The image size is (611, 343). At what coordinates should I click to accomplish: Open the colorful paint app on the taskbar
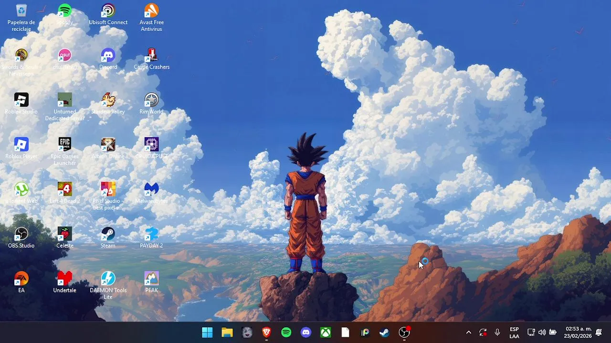coord(365,333)
